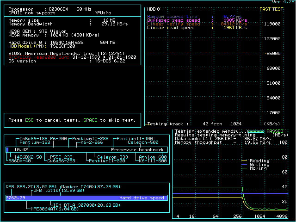Click the blue 'Writing' legend entry
The image size is (296, 222).
(x=255, y=165)
